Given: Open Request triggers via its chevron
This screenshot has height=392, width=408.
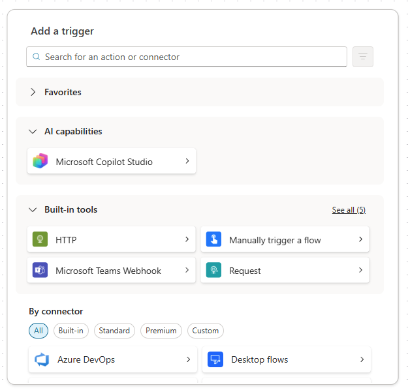Looking at the screenshot, I should (360, 270).
